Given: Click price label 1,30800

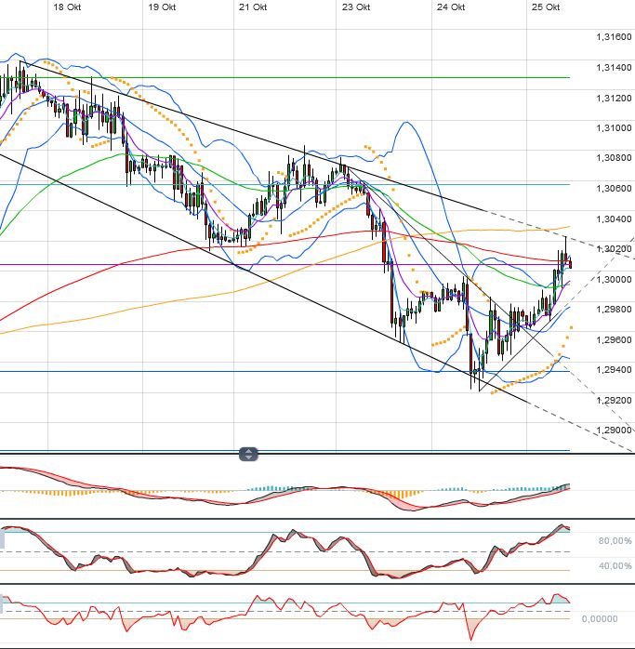Looking at the screenshot, I should 614,158.
